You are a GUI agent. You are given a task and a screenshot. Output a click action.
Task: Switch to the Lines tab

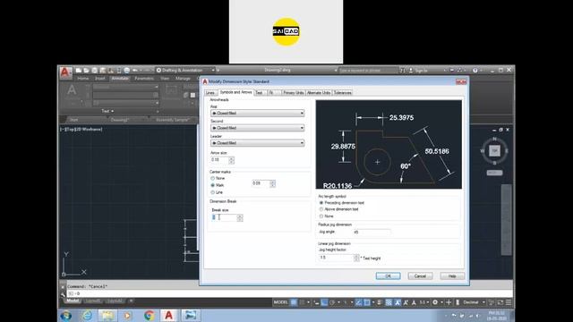point(210,93)
